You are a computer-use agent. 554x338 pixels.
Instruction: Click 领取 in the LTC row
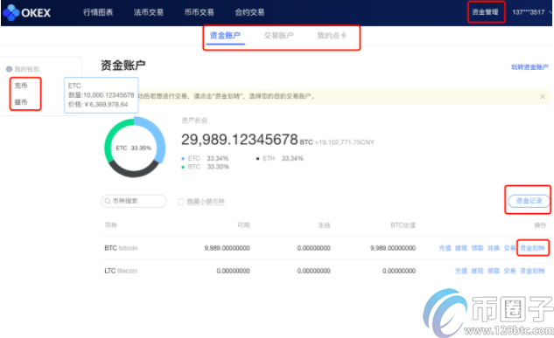494,271
